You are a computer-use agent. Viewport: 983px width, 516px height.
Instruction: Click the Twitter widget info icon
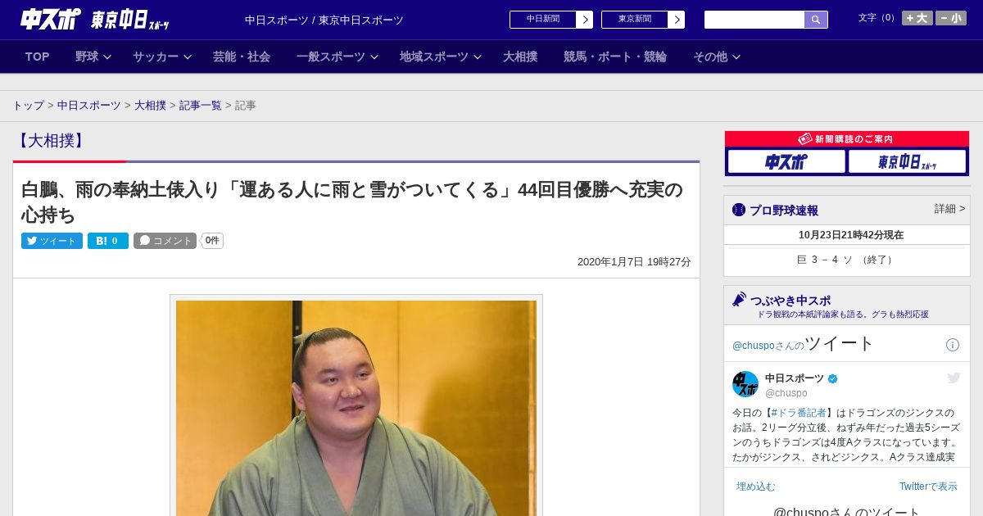pyautogui.click(x=953, y=345)
